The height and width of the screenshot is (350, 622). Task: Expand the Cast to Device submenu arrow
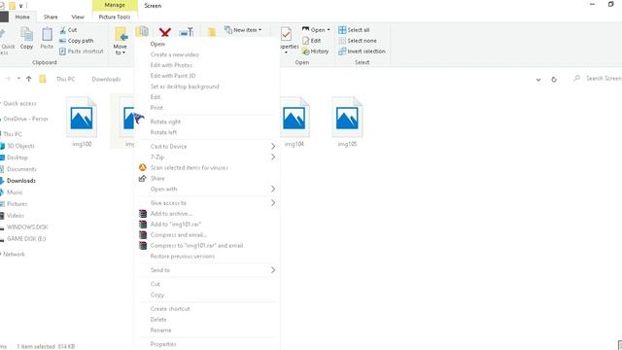[273, 147]
